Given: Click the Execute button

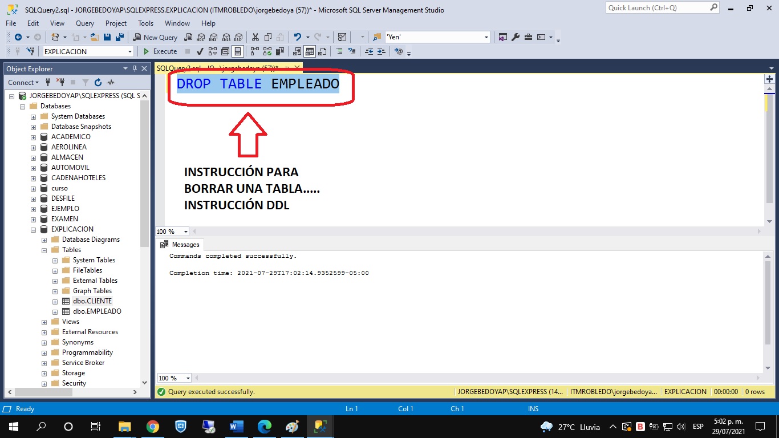Looking at the screenshot, I should (x=160, y=51).
